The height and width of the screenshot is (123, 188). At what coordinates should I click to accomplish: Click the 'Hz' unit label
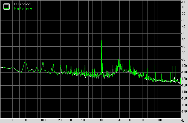coord(183,120)
